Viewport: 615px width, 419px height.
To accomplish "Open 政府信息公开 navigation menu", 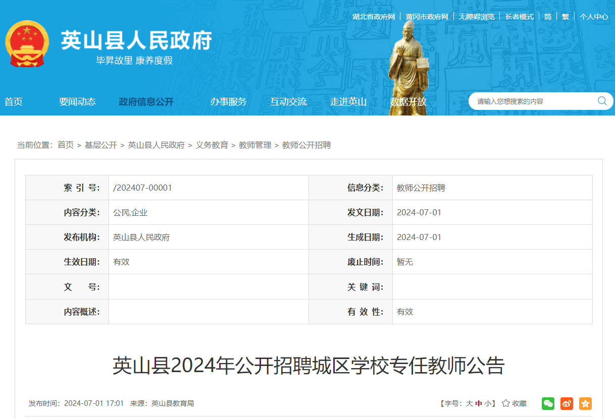I will [146, 101].
